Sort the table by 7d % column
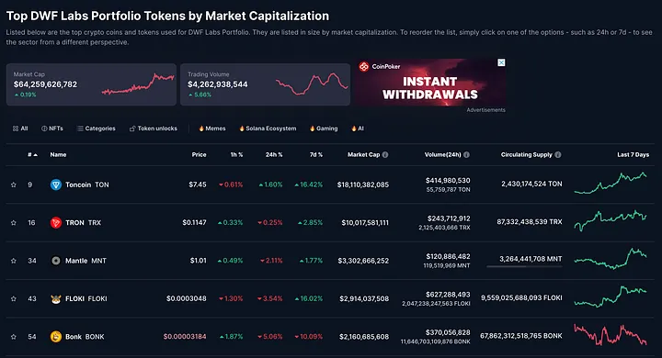This screenshot has height=358, width=662. pyautogui.click(x=315, y=155)
